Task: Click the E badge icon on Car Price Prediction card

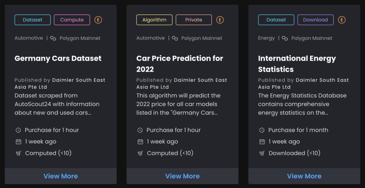Action: [220, 20]
